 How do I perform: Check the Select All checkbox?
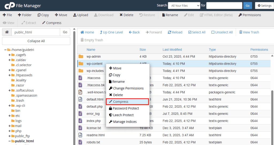click(x=190, y=32)
